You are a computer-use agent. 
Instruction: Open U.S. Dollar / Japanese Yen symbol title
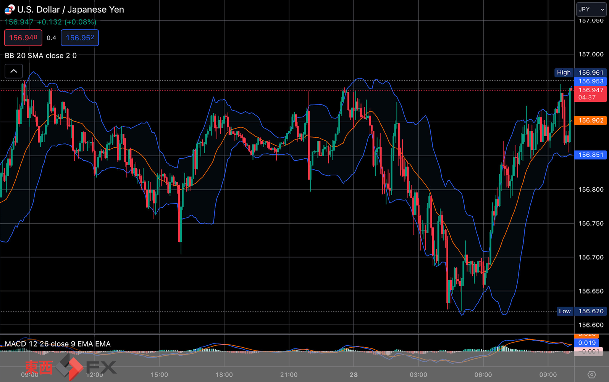coord(71,10)
